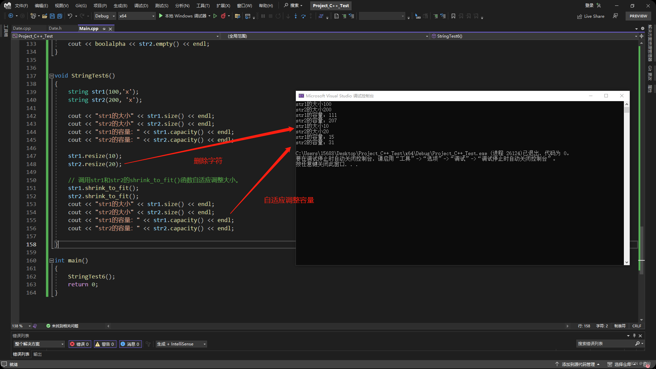The height and width of the screenshot is (369, 656).
Task: Click the empty toolbar combo box beside comment icons
Action: (x=382, y=16)
